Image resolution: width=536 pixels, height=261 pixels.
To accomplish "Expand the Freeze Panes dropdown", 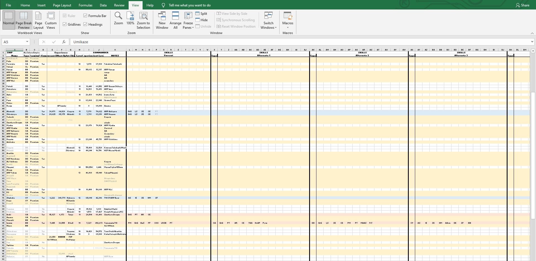I will coord(188,20).
